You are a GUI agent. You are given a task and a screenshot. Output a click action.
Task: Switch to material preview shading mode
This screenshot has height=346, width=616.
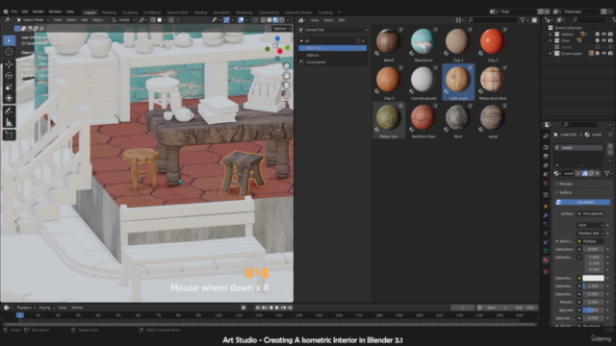(275, 20)
